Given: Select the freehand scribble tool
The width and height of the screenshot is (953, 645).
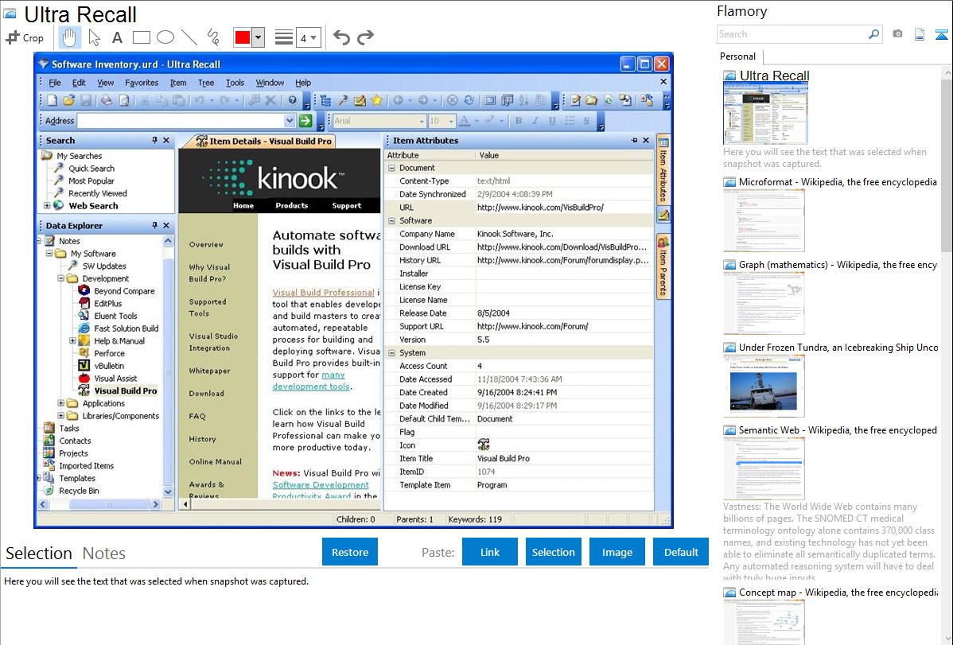Looking at the screenshot, I should click(213, 37).
